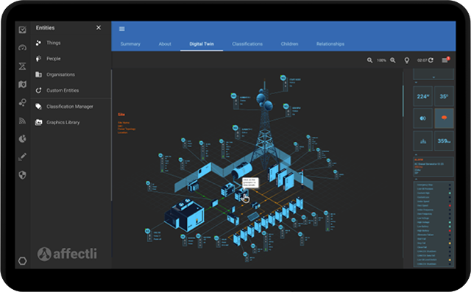Viewport: 471px width, 292px height.
Task: Click the cylindrical fuel tank in diagram
Action: point(242,169)
